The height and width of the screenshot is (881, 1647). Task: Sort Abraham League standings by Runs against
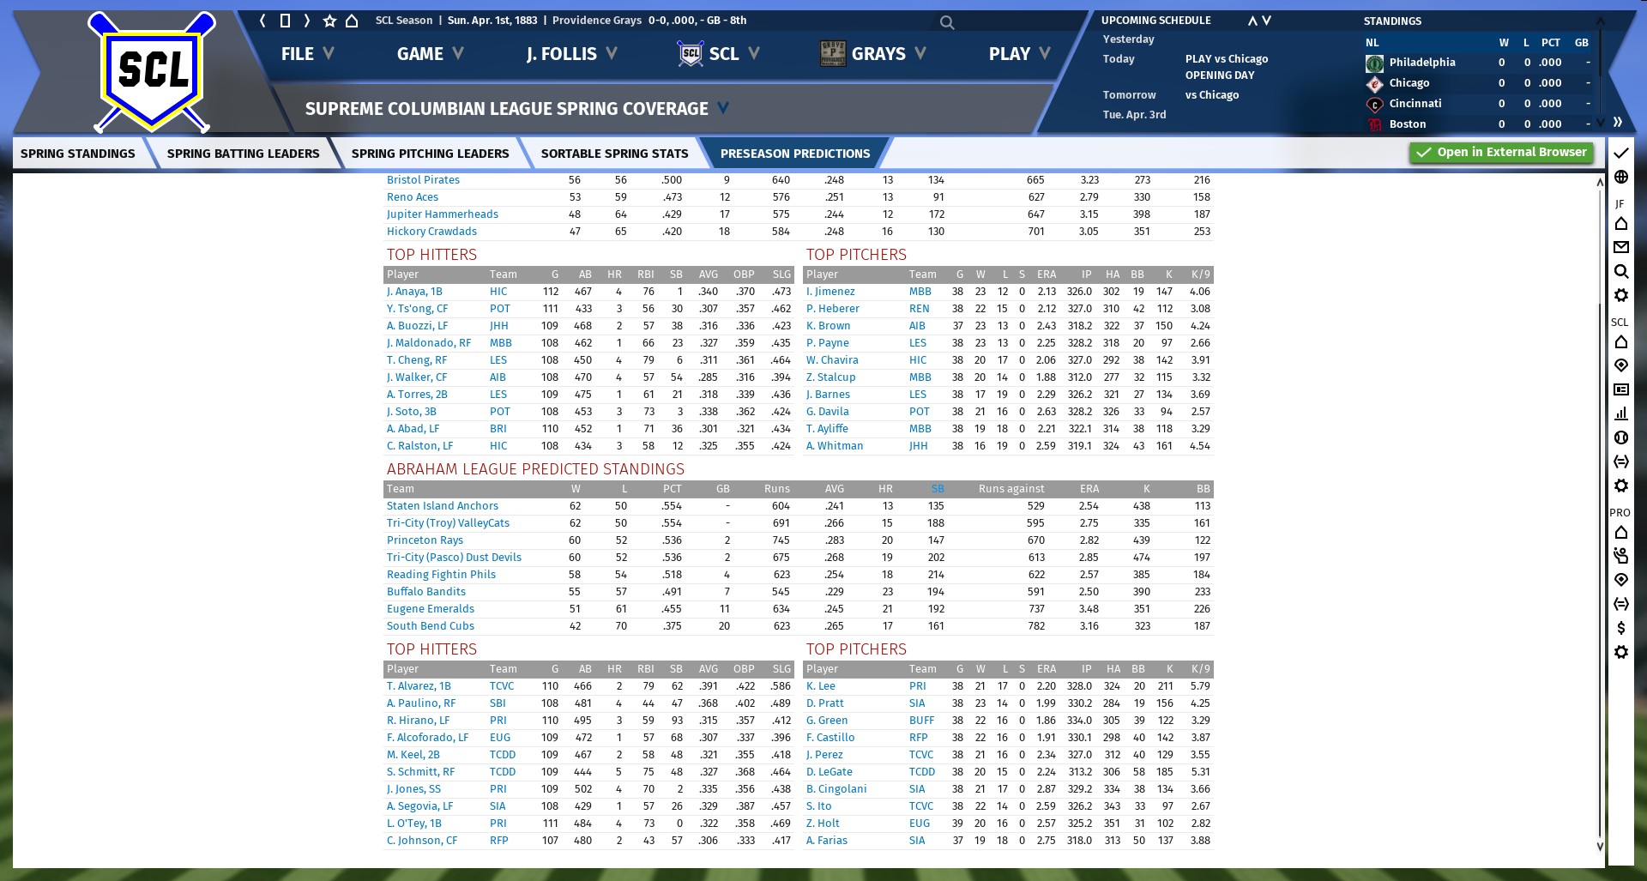pos(1011,489)
